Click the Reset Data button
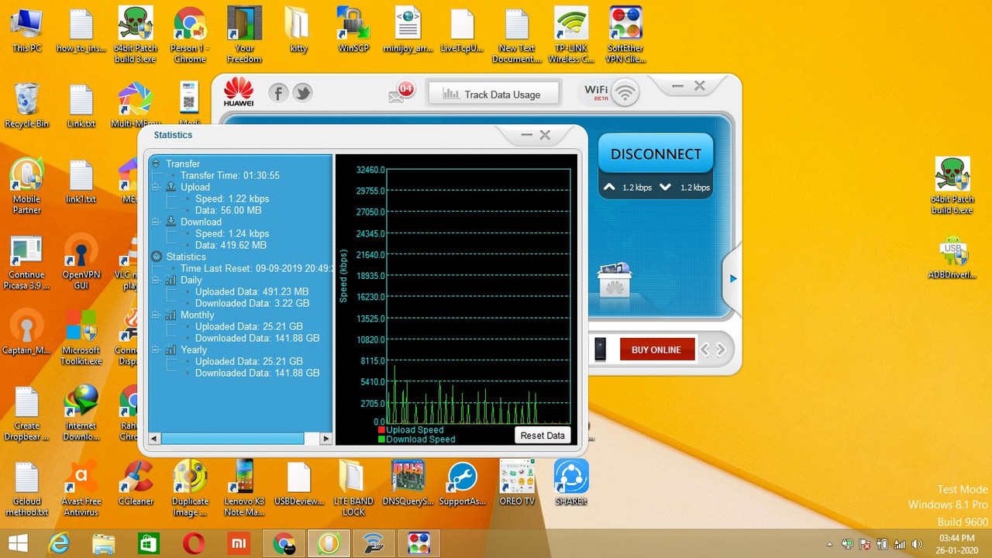Screen dimensions: 992x558 pos(542,436)
